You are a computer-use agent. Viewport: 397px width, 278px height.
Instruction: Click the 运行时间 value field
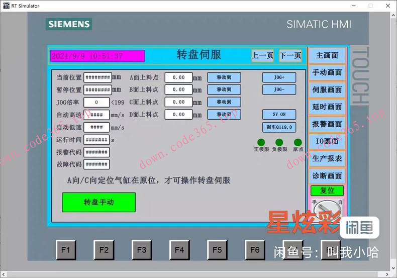96,140
